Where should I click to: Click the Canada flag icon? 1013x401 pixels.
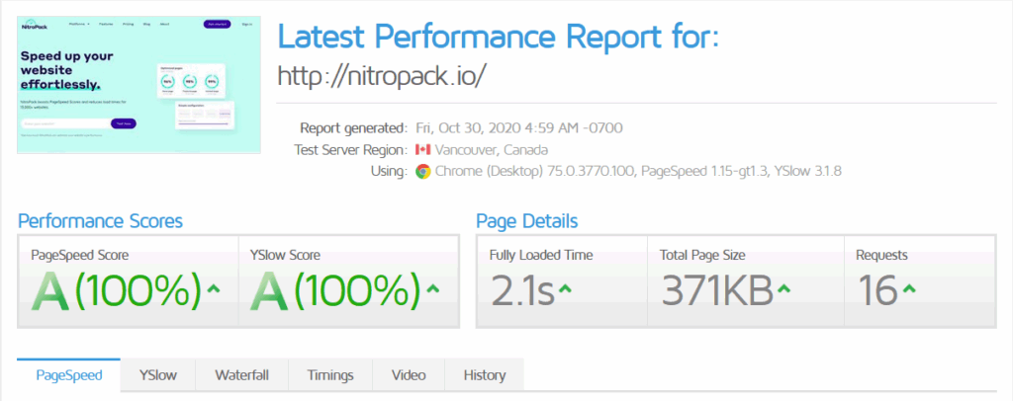[423, 149]
